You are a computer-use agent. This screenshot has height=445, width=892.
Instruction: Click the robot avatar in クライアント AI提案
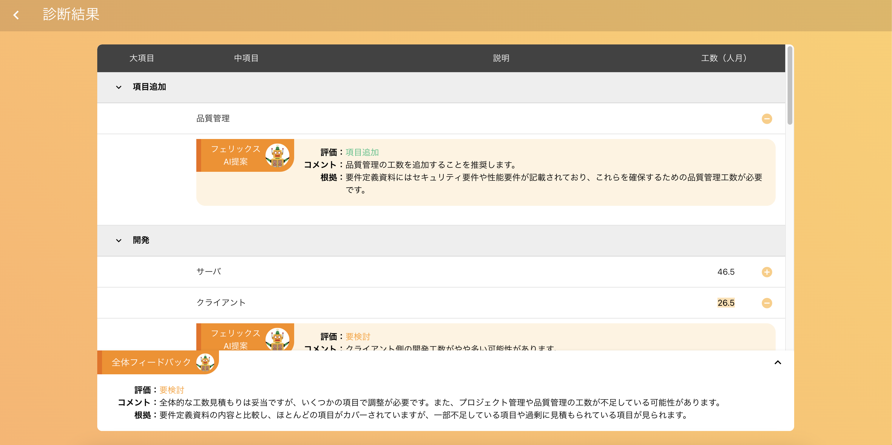pyautogui.click(x=277, y=339)
